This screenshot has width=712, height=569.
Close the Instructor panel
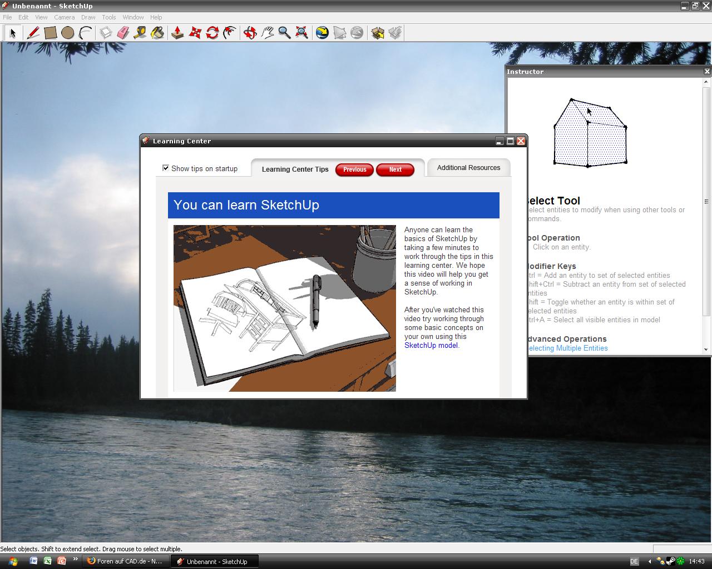coord(707,71)
